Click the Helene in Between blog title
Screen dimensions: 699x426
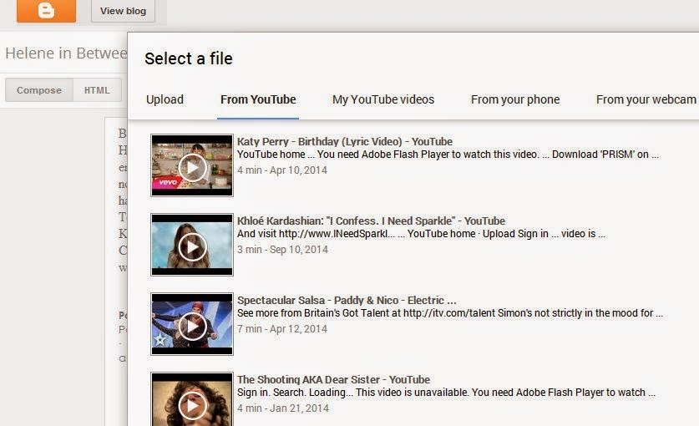click(x=66, y=53)
